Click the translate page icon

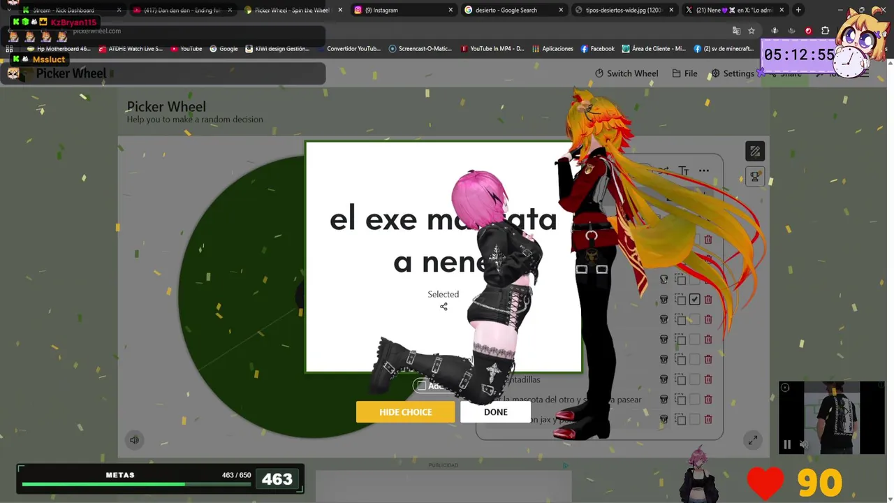(x=736, y=31)
